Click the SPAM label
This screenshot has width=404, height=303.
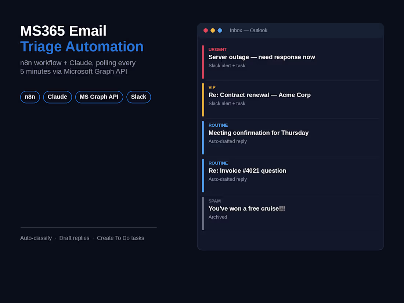tap(214, 201)
